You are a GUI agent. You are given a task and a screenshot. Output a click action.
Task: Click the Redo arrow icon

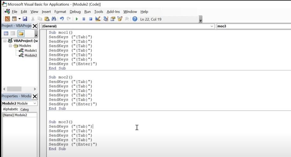pyautogui.click(x=69, y=19)
